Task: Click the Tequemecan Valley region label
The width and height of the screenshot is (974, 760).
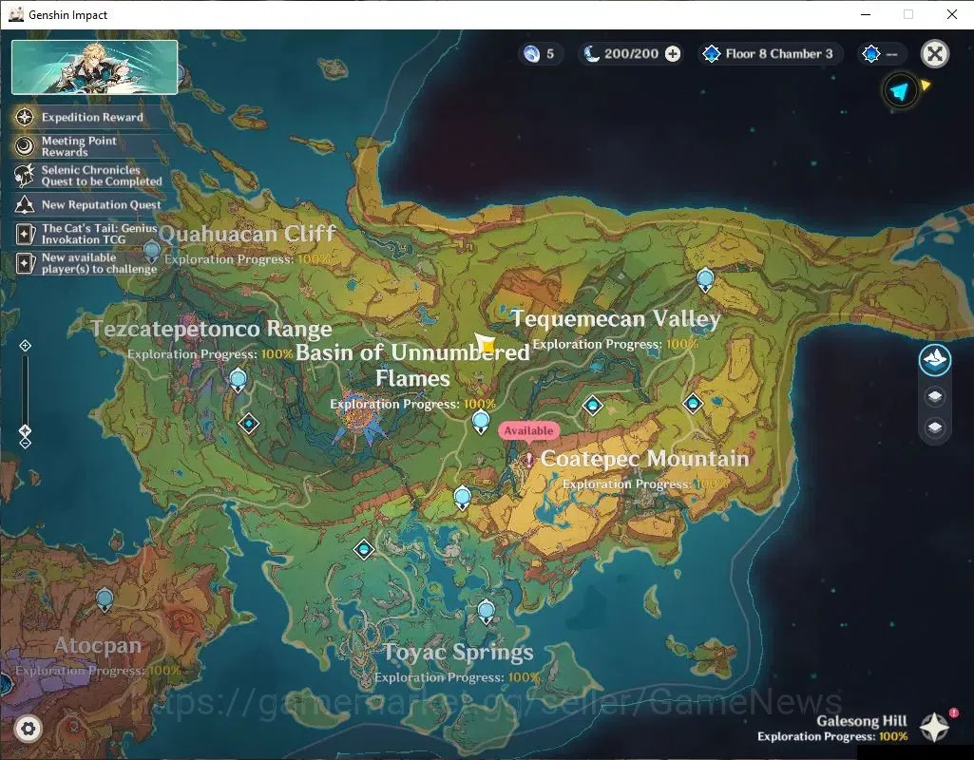Action: (x=616, y=318)
